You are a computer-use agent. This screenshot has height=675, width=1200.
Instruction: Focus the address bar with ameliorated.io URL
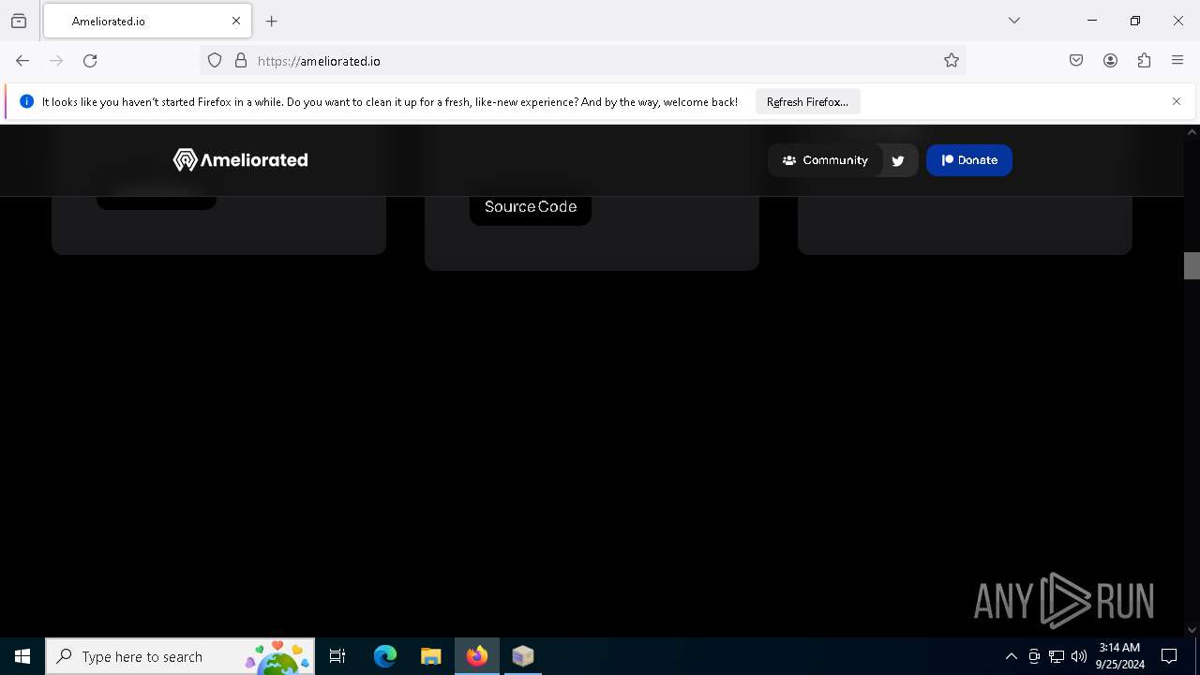[x=581, y=61]
